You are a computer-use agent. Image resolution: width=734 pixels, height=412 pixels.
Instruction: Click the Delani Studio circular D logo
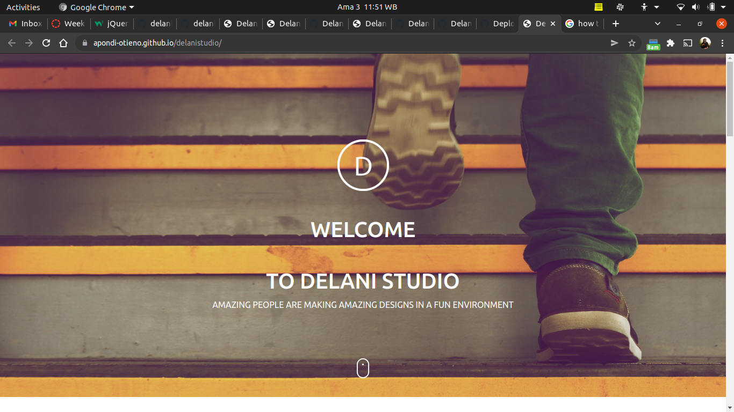(363, 165)
